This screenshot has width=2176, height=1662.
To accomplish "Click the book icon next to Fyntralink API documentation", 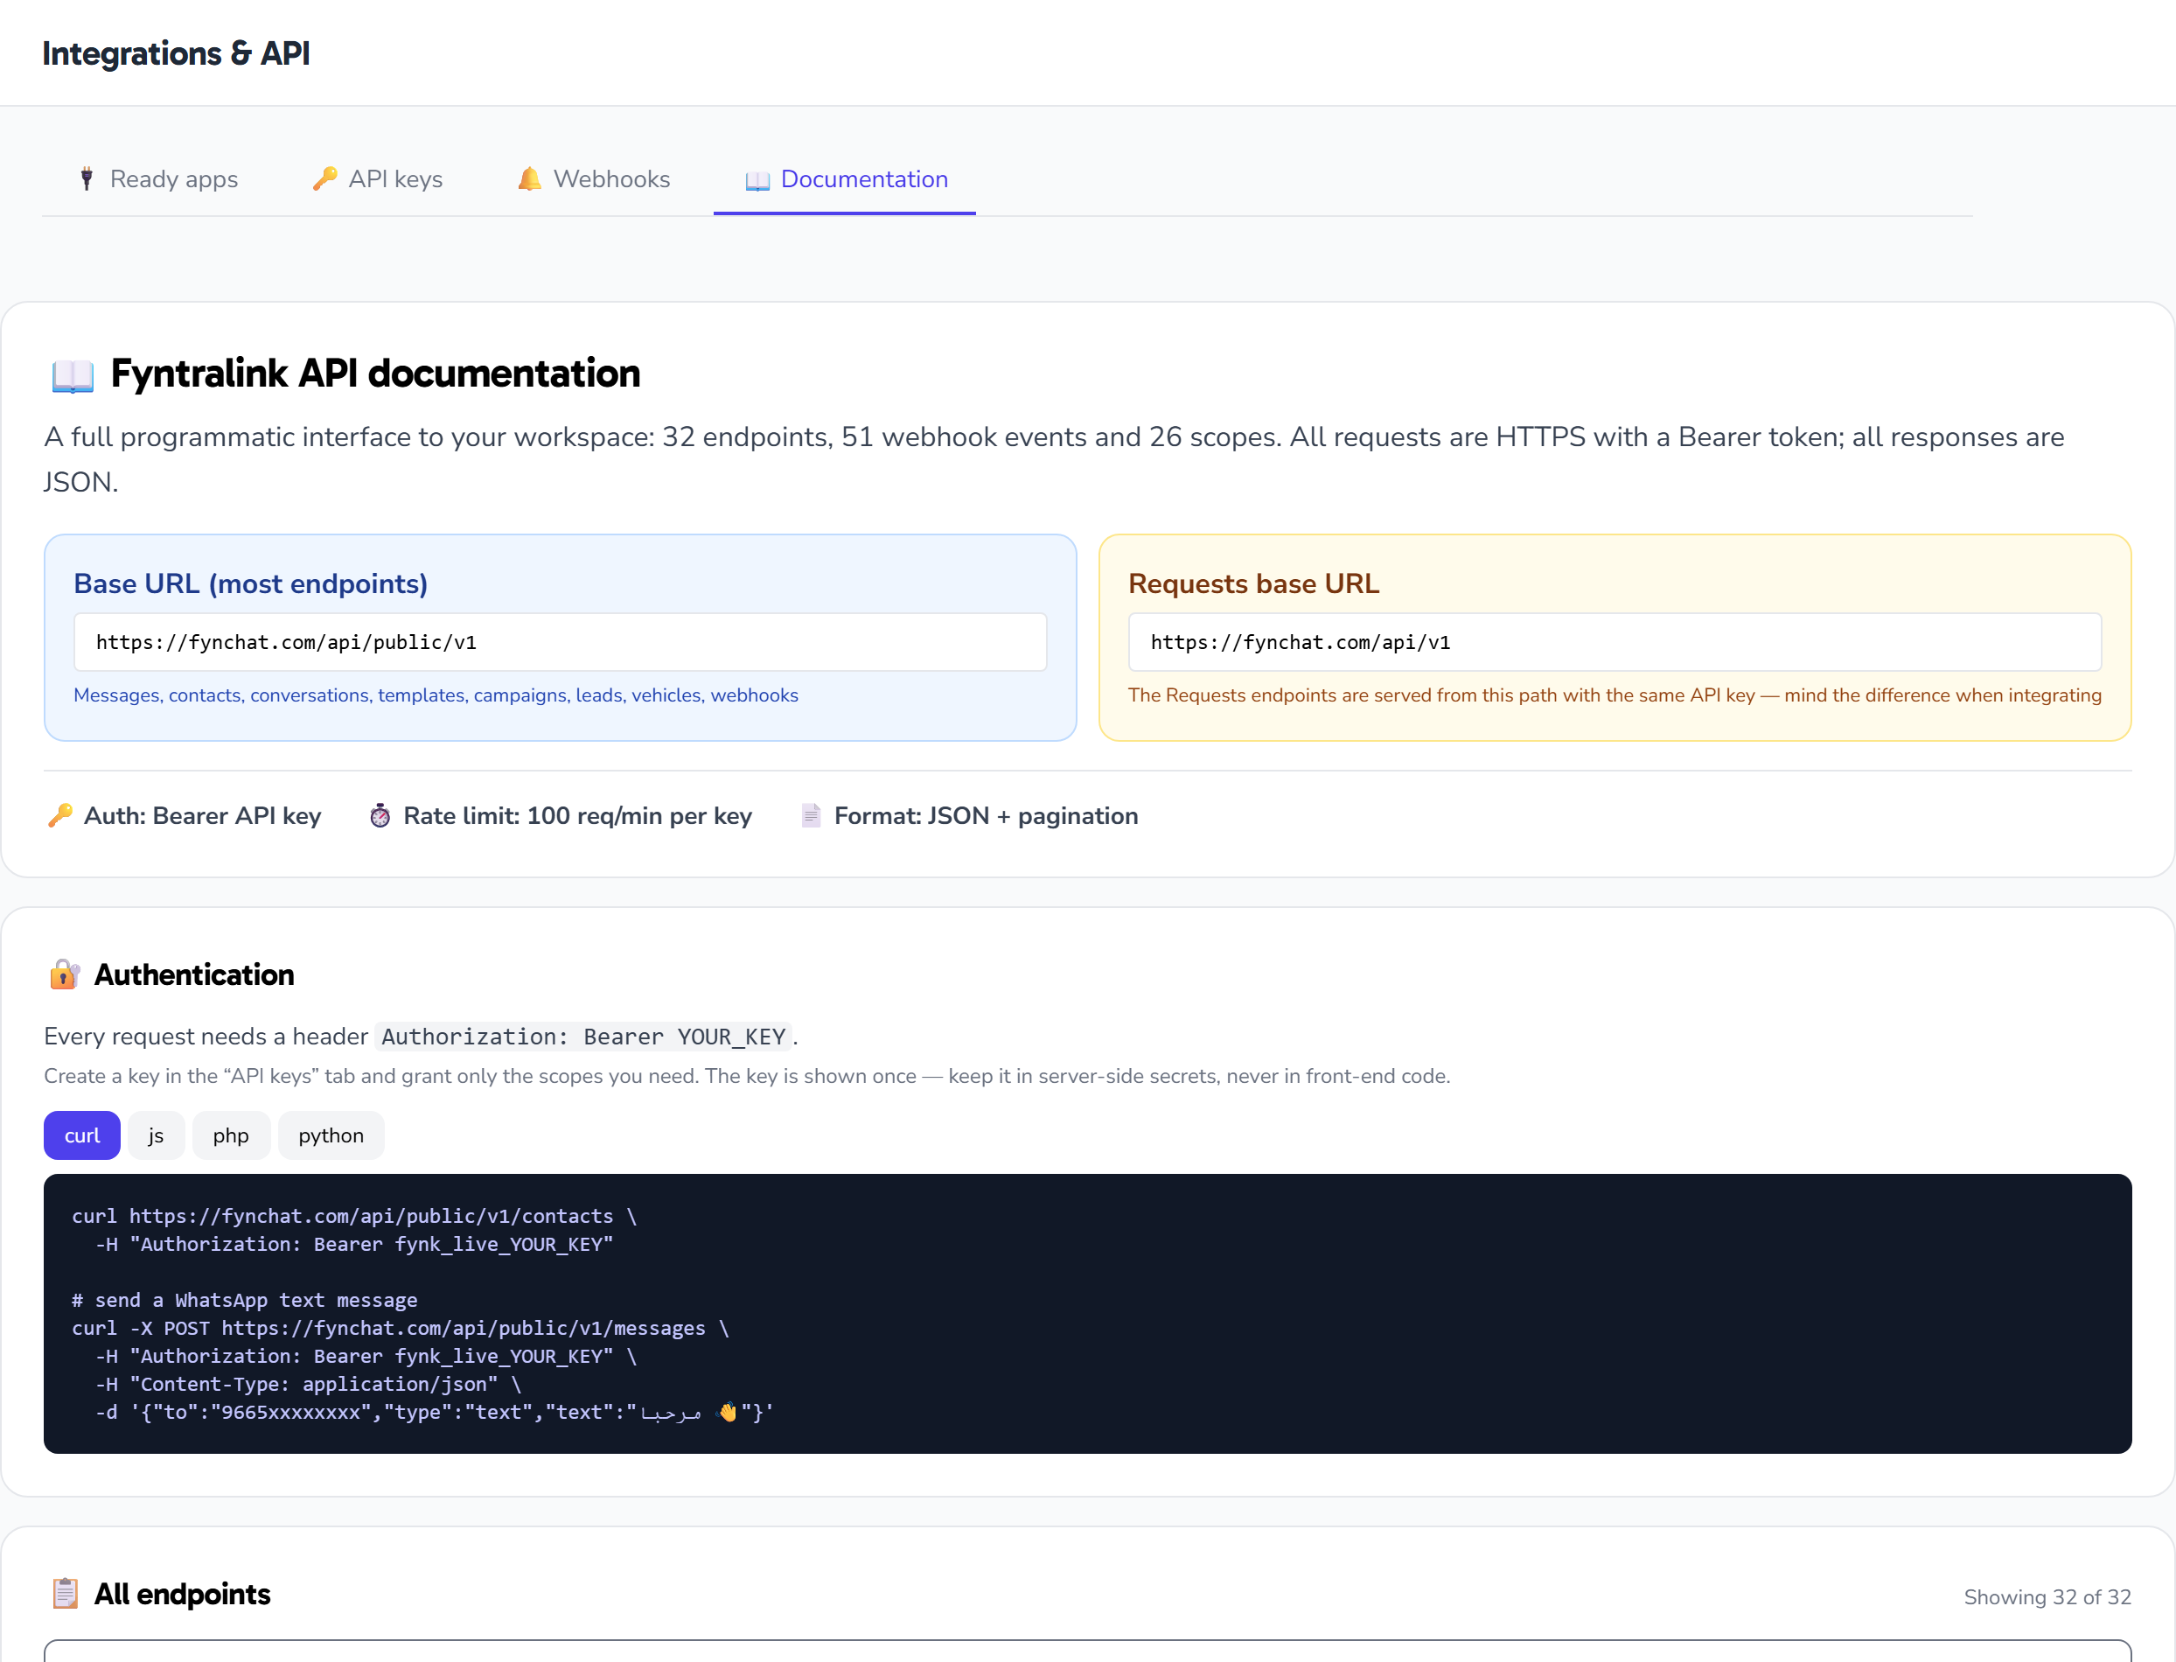I will tap(73, 375).
